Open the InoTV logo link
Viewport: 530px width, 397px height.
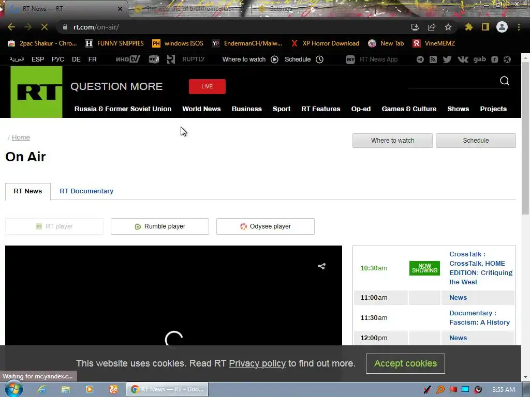(128, 59)
